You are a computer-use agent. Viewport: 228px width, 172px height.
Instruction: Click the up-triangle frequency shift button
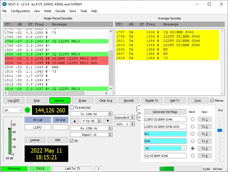[75, 121]
